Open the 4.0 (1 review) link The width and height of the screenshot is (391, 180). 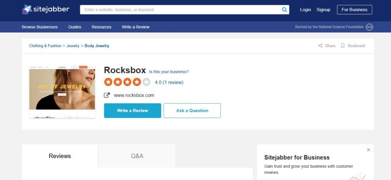click(x=169, y=82)
